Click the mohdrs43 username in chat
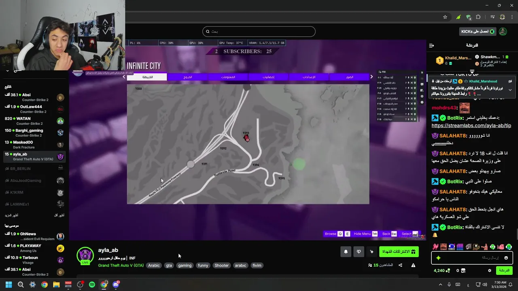The image size is (518, 291). (x=444, y=108)
